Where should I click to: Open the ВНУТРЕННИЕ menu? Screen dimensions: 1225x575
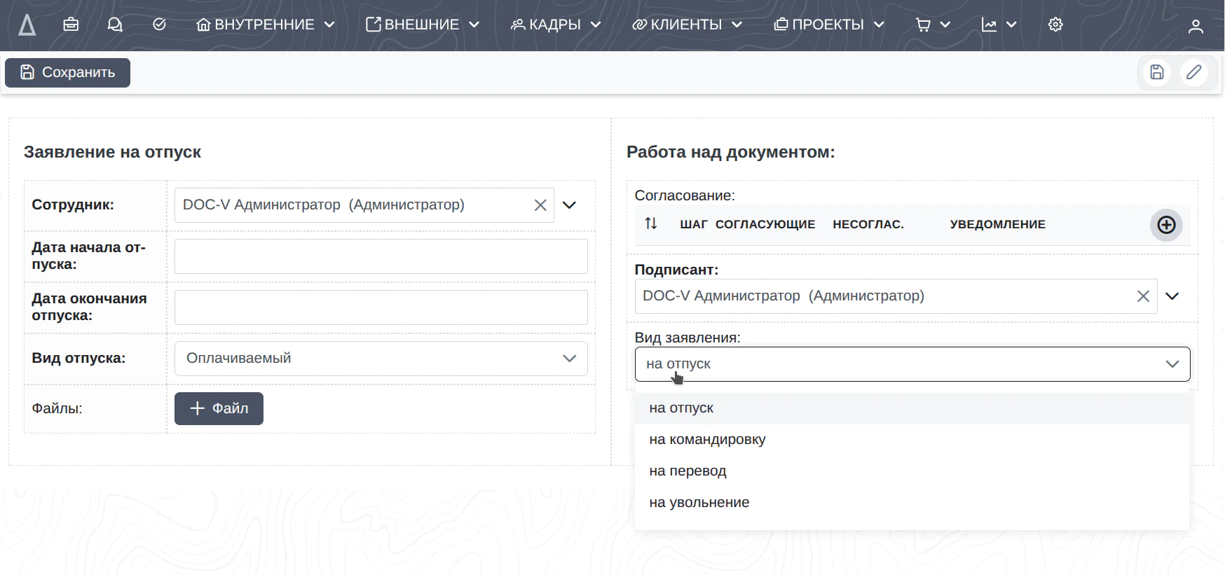pyautogui.click(x=266, y=25)
